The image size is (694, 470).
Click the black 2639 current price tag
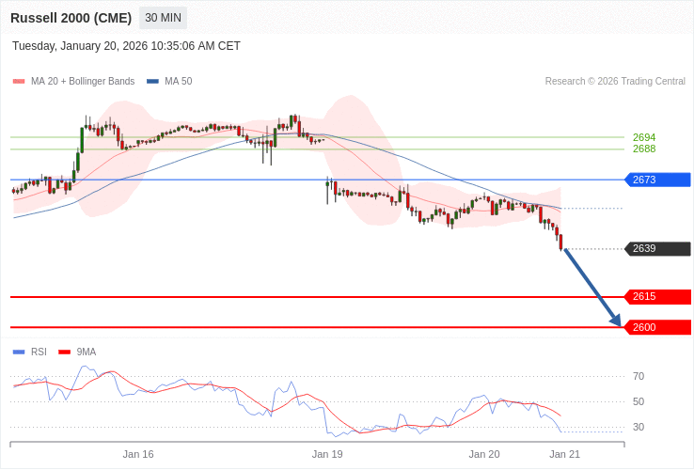pos(657,249)
